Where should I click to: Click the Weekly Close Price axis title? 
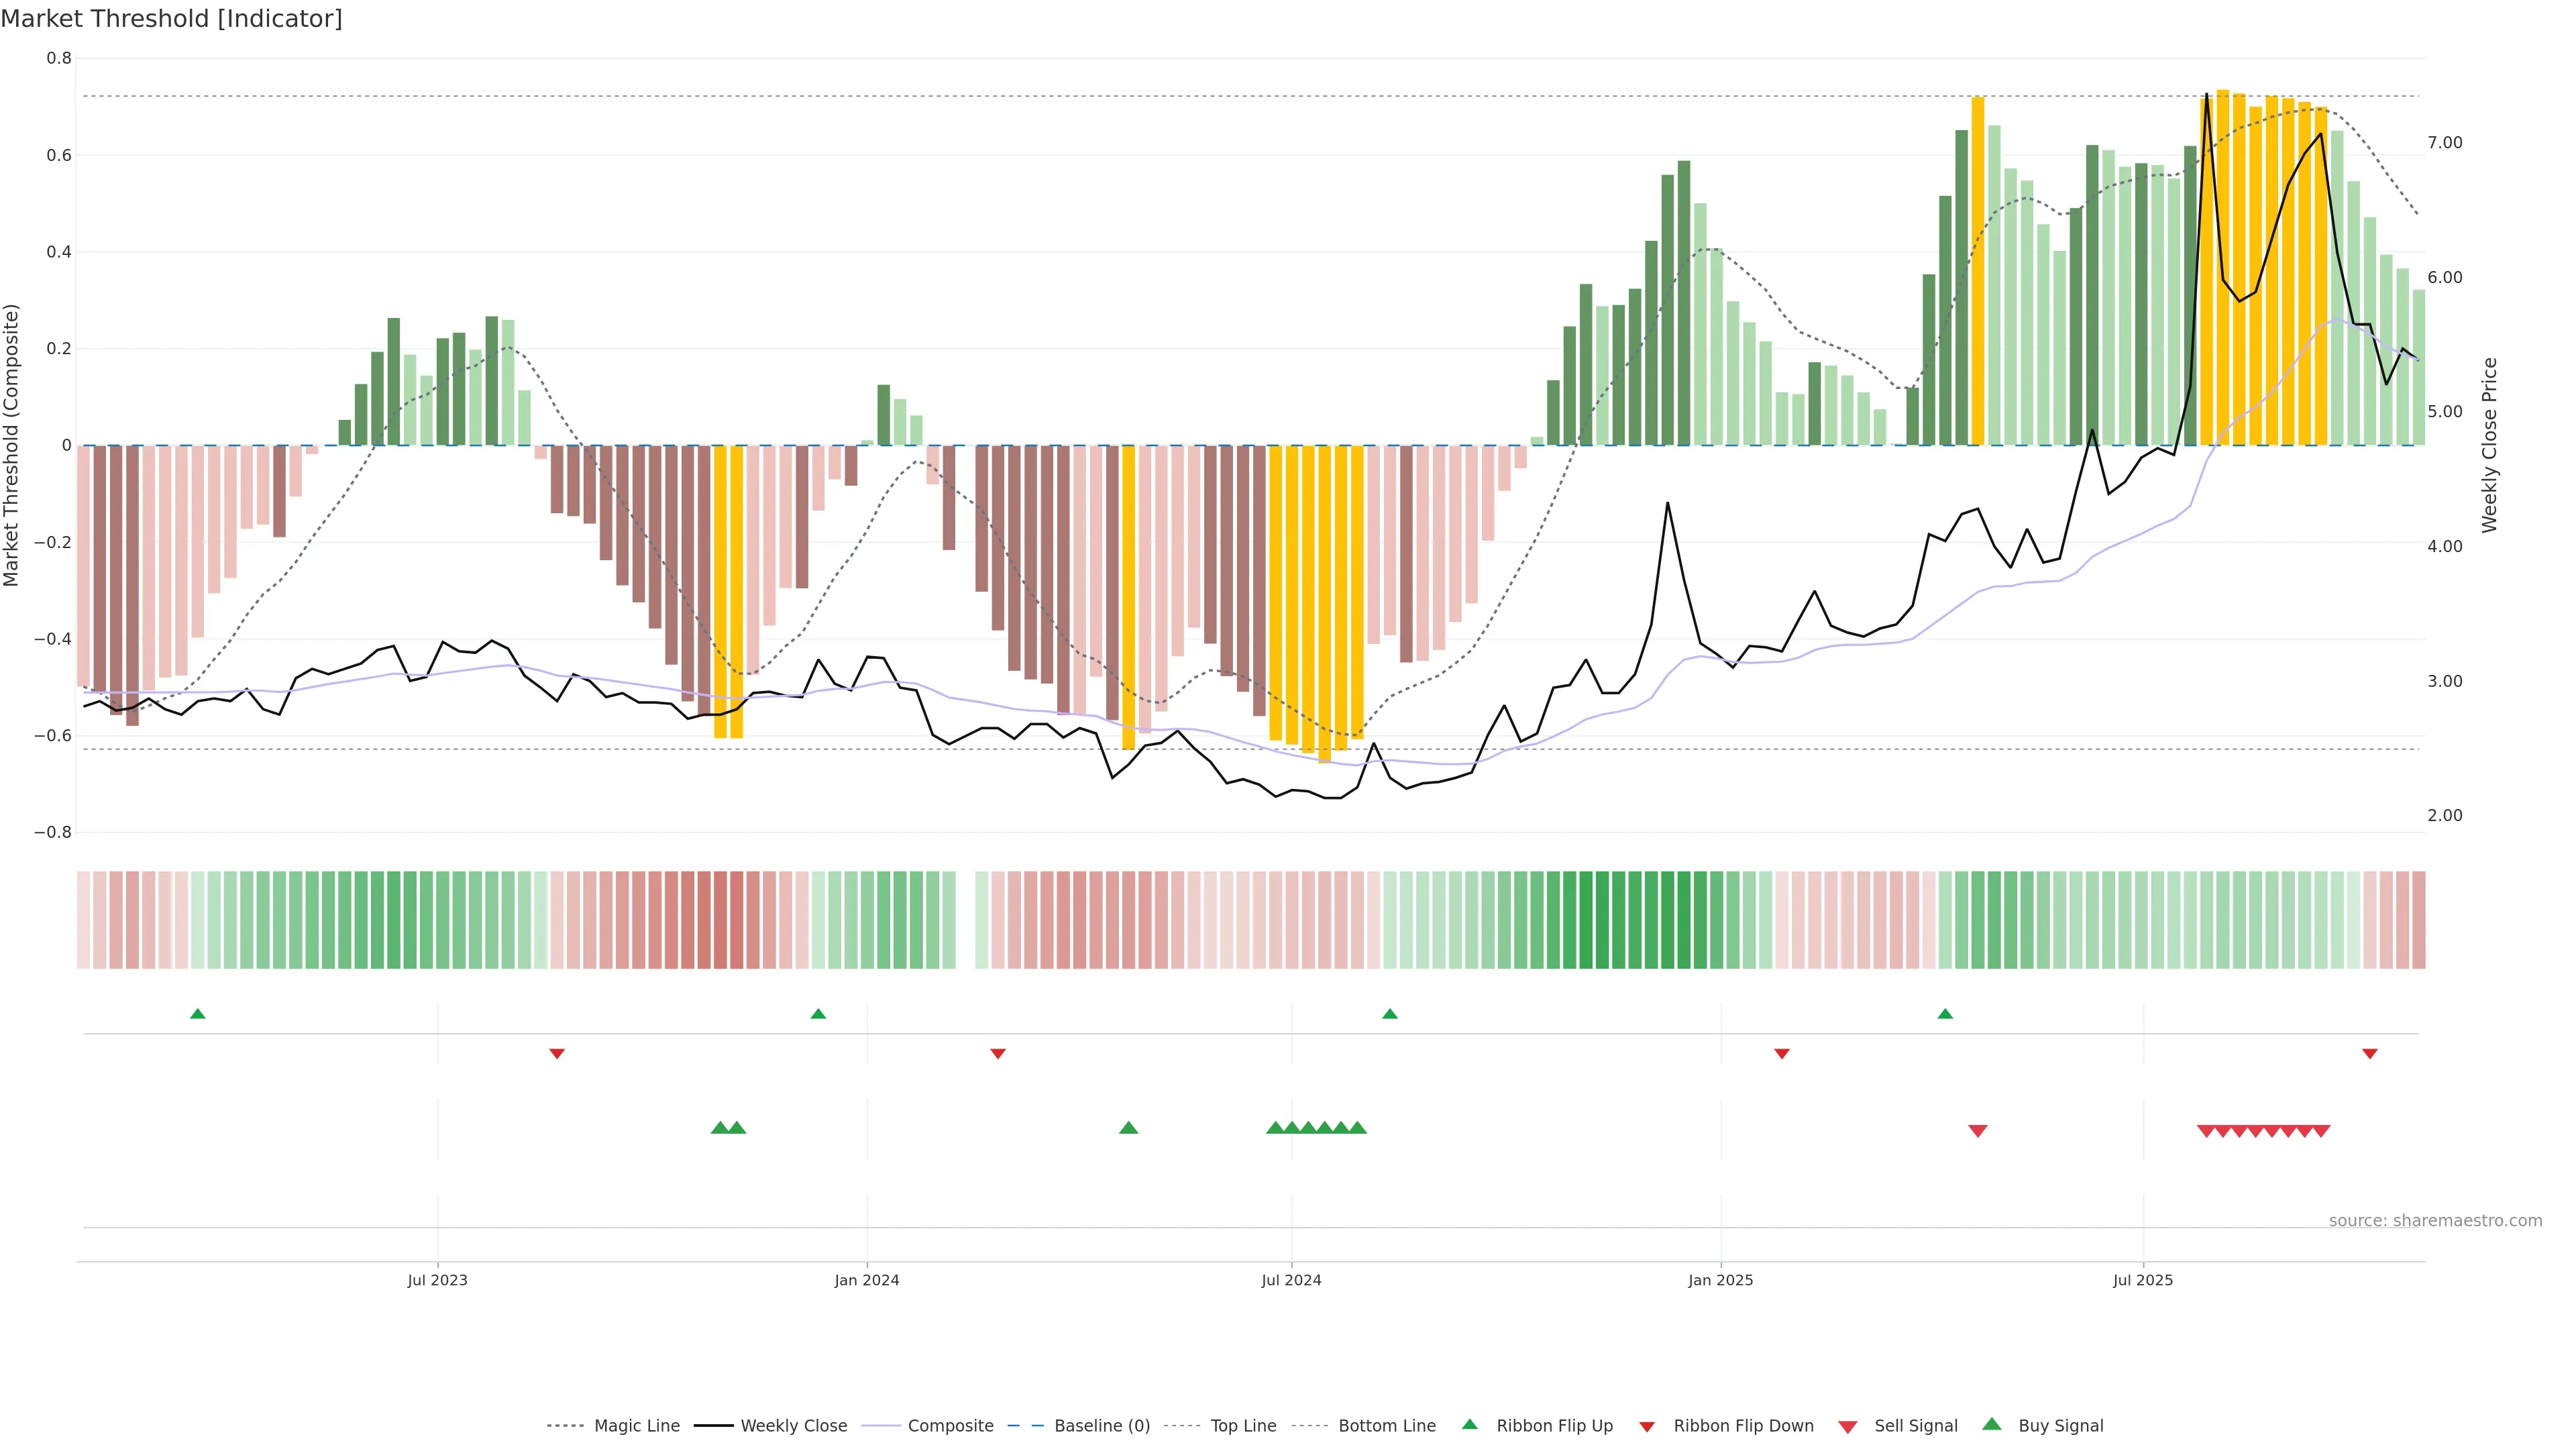pyautogui.click(x=2489, y=445)
